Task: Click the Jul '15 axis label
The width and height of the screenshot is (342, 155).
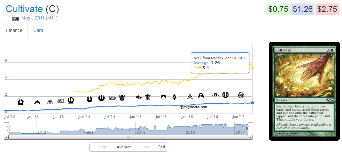Action: (161, 117)
